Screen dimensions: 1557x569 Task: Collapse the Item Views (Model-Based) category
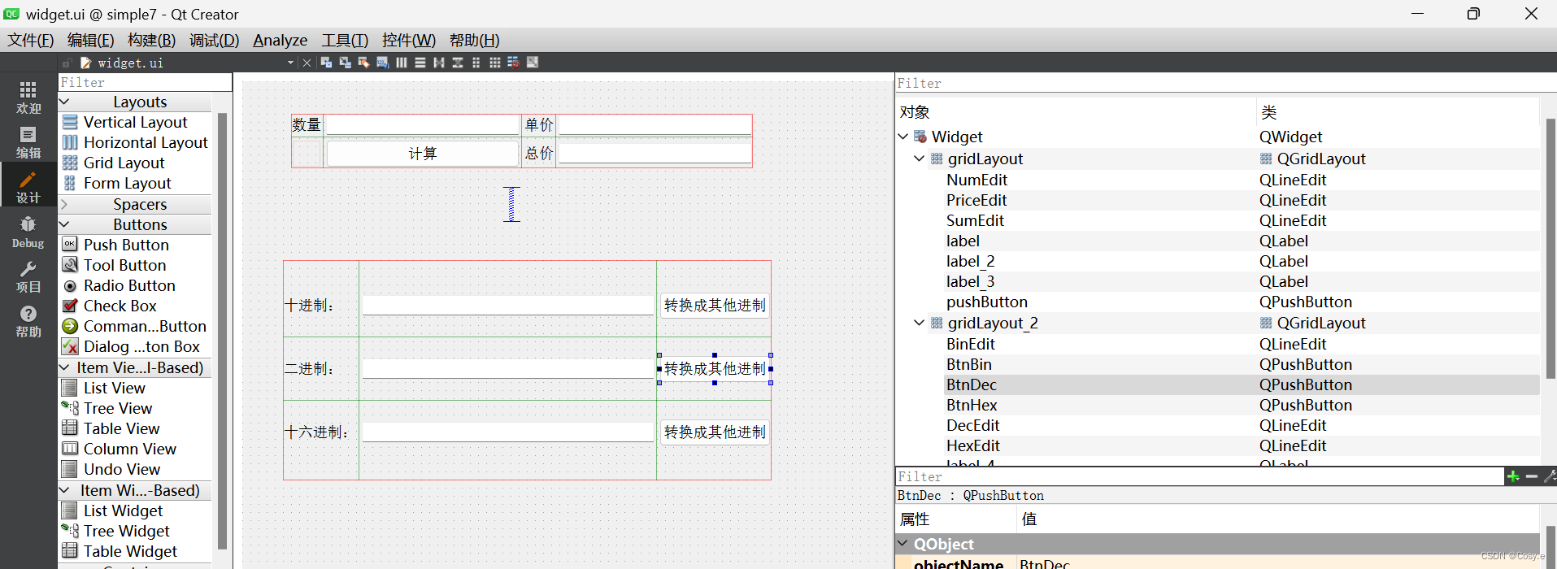[65, 367]
